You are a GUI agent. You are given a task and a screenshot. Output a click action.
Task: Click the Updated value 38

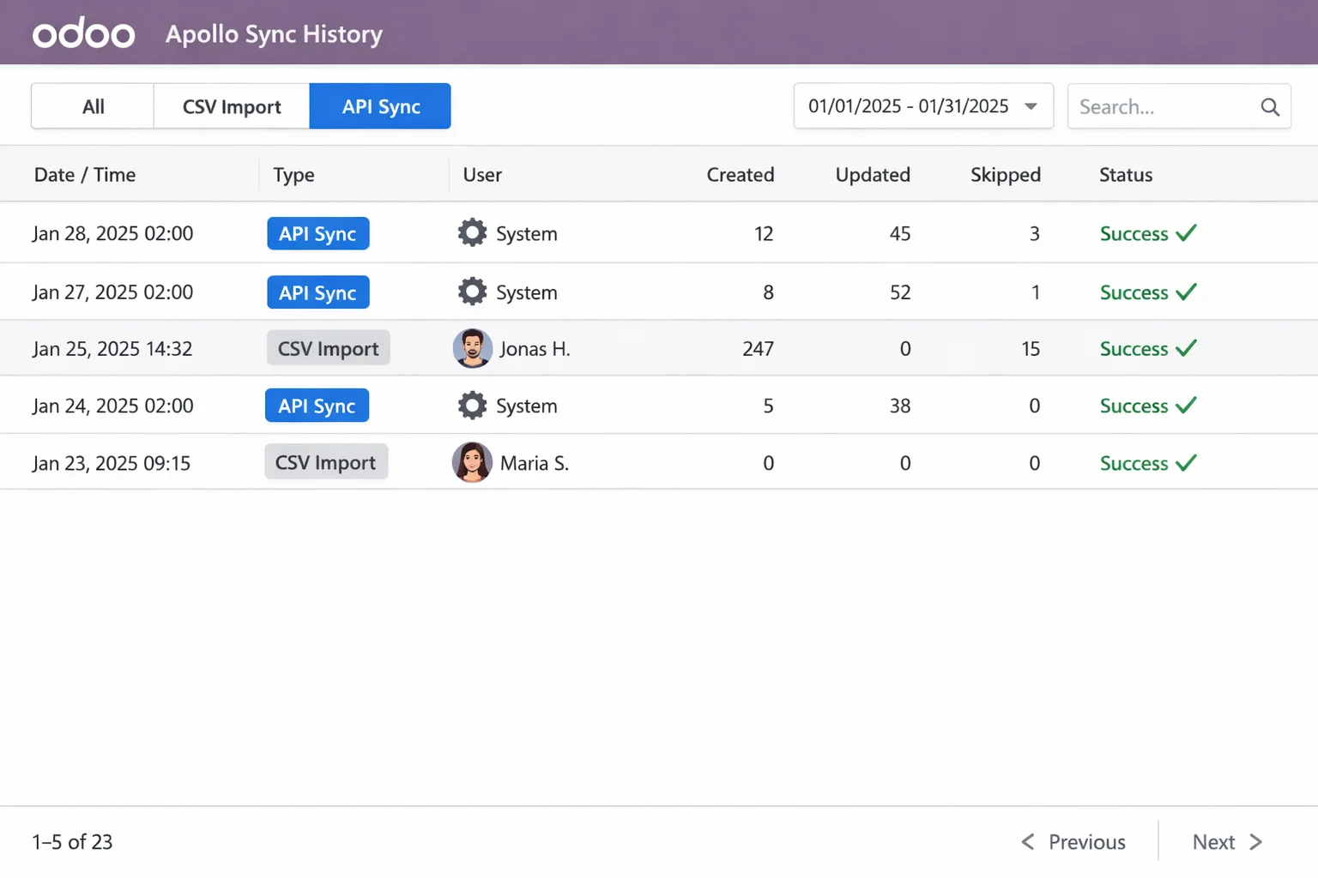coord(900,406)
